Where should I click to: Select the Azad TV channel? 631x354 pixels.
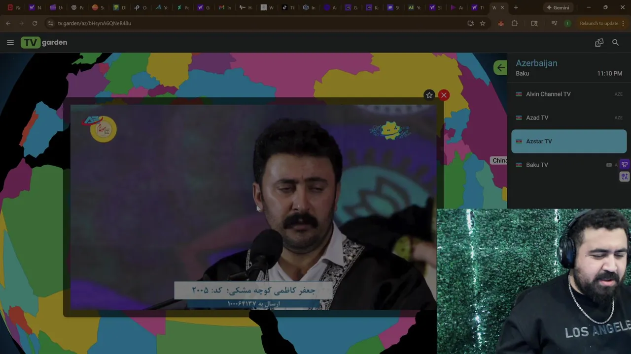(x=569, y=118)
